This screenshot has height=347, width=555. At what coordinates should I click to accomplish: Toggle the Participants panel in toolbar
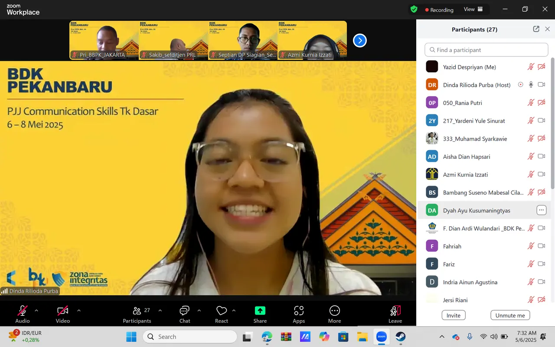137,314
